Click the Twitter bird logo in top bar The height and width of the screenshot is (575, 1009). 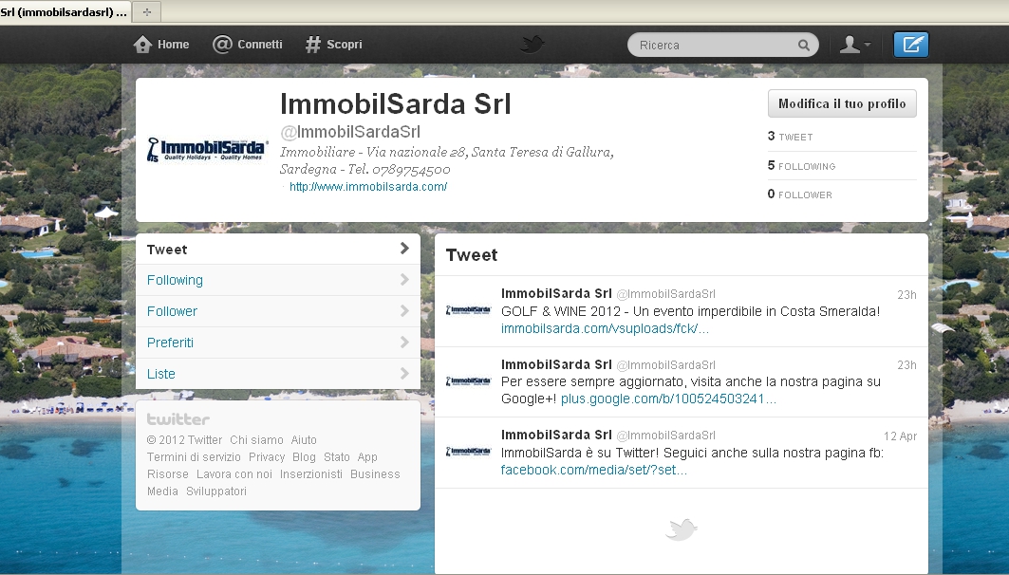pyautogui.click(x=532, y=45)
